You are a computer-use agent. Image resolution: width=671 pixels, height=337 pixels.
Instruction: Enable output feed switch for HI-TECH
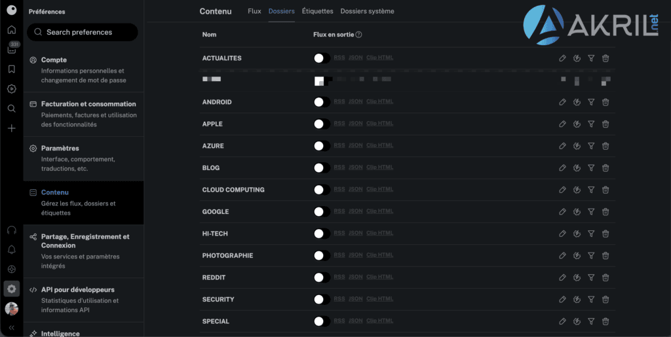[x=322, y=234]
